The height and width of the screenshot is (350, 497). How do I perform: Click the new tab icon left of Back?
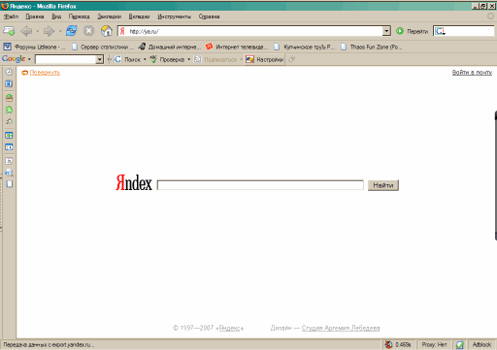9,31
